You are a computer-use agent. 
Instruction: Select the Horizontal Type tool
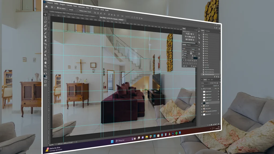pos(45,48)
